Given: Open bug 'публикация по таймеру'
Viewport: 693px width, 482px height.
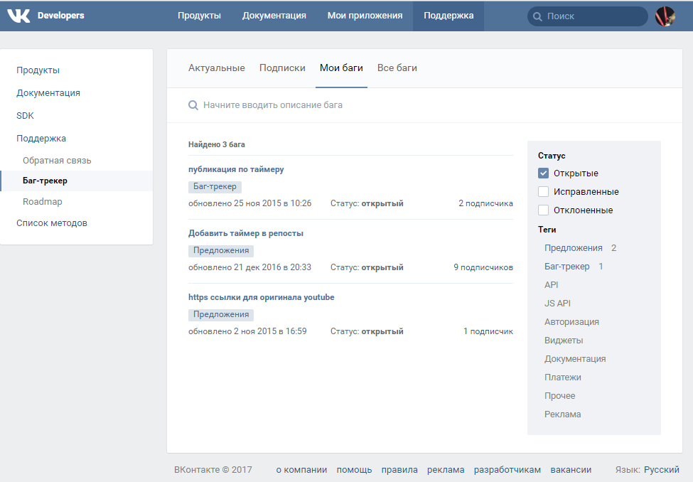Looking at the screenshot, I should pos(236,169).
